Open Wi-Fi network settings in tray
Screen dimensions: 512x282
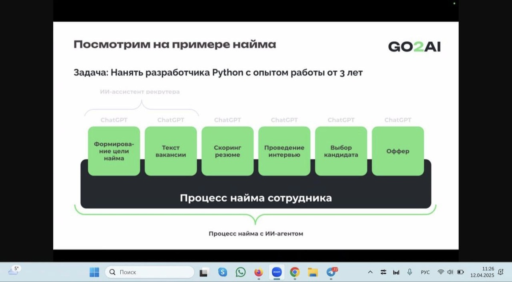[441, 272]
